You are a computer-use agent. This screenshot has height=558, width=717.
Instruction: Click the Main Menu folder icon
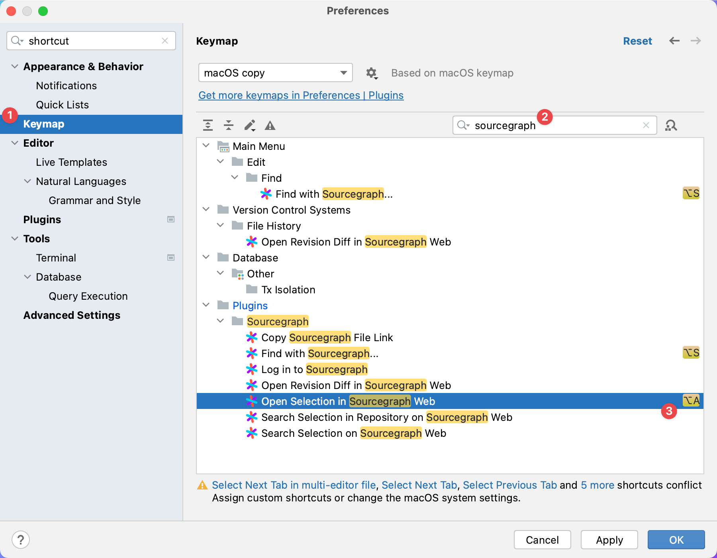(x=223, y=146)
